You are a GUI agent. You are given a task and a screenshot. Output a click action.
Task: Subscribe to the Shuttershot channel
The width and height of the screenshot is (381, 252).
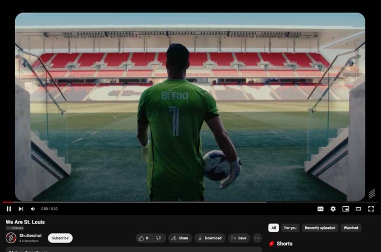click(61, 238)
